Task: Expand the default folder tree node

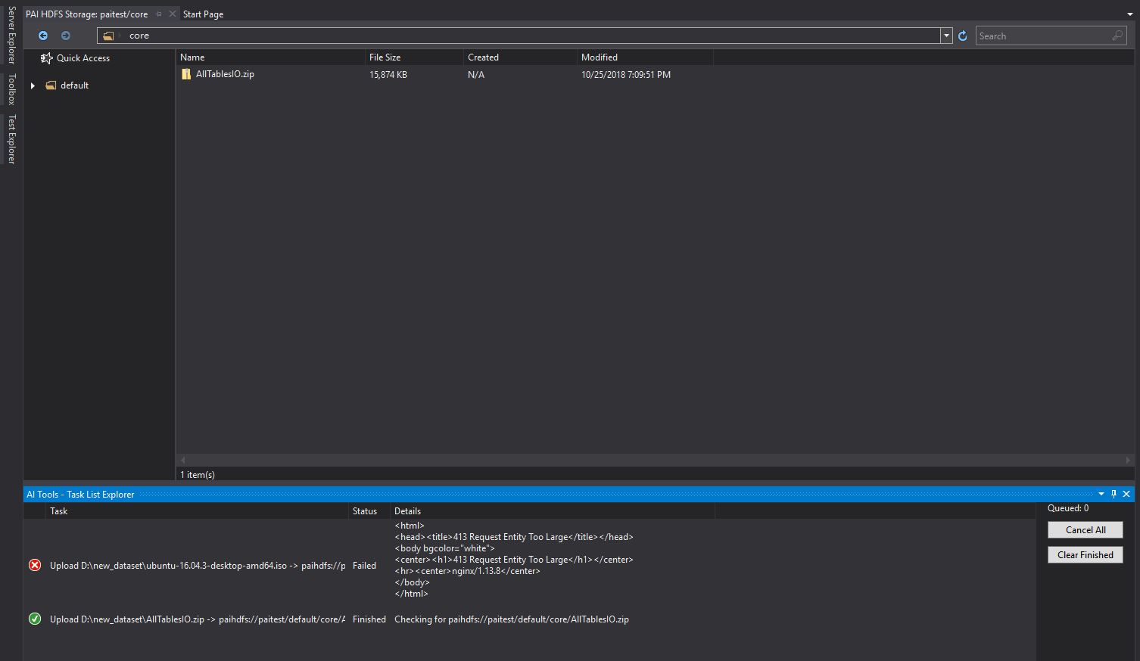Action: [33, 85]
